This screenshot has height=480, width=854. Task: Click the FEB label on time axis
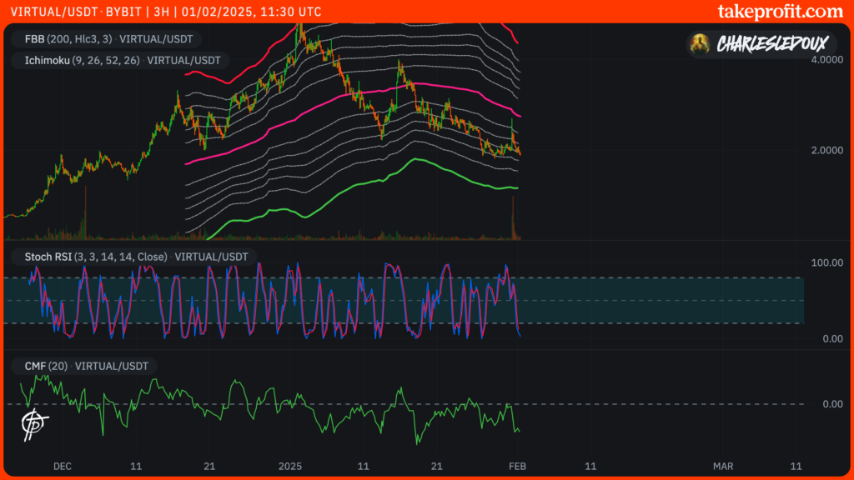coord(517,466)
